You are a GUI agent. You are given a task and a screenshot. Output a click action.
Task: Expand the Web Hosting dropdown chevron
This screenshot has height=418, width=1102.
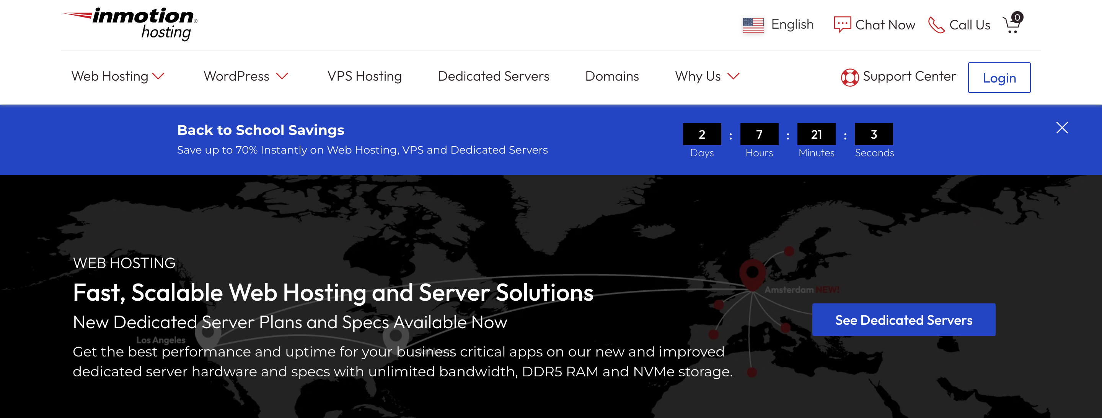[x=159, y=76]
